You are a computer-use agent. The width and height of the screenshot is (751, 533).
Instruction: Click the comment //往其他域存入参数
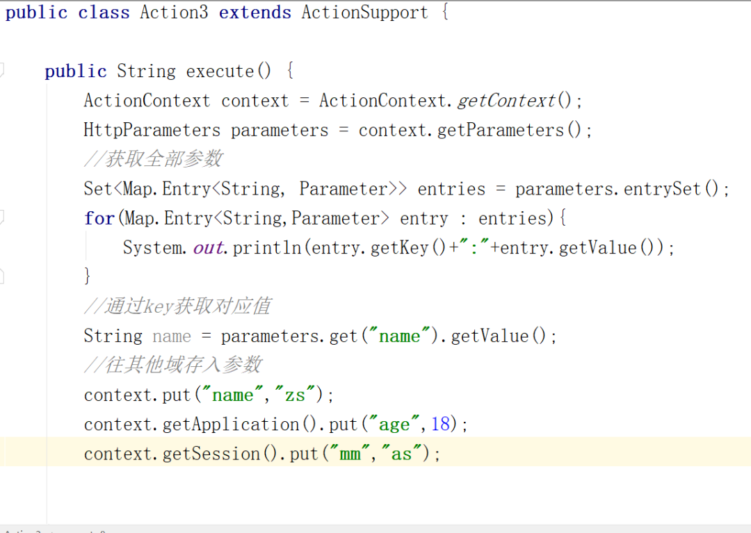click(172, 365)
